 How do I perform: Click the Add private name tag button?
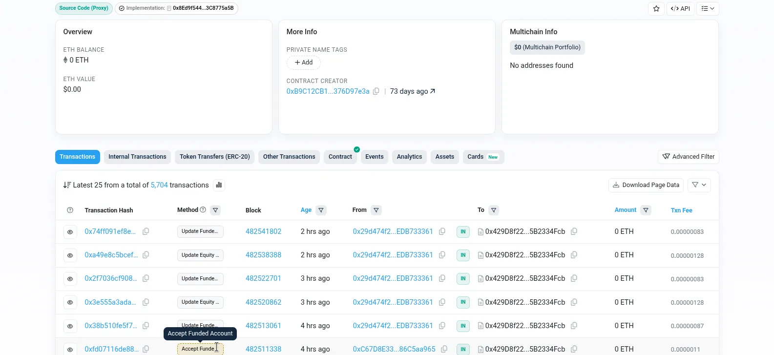point(303,63)
